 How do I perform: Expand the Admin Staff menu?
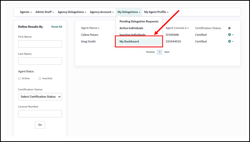(45, 12)
